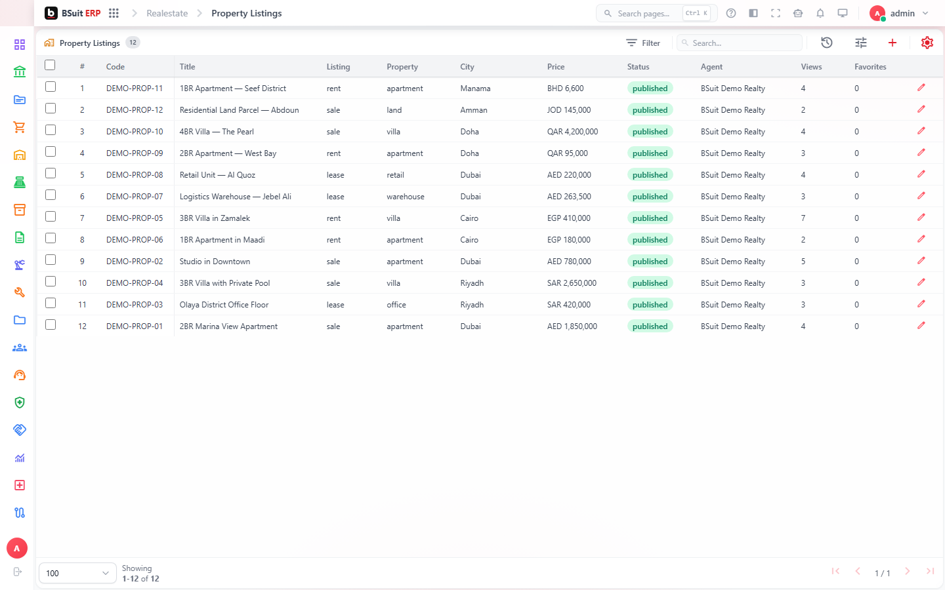Open the history clock icon

[827, 43]
